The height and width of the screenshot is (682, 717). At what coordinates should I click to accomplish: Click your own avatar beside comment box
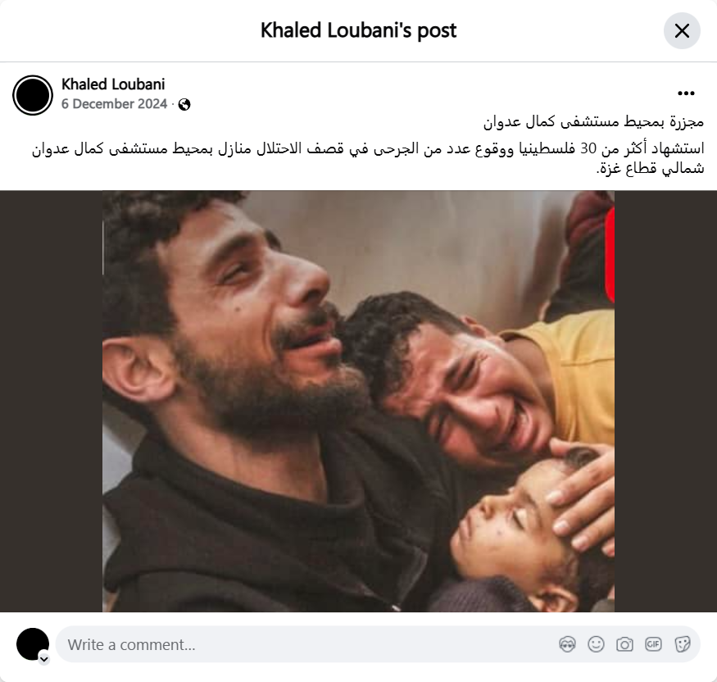pos(33,644)
